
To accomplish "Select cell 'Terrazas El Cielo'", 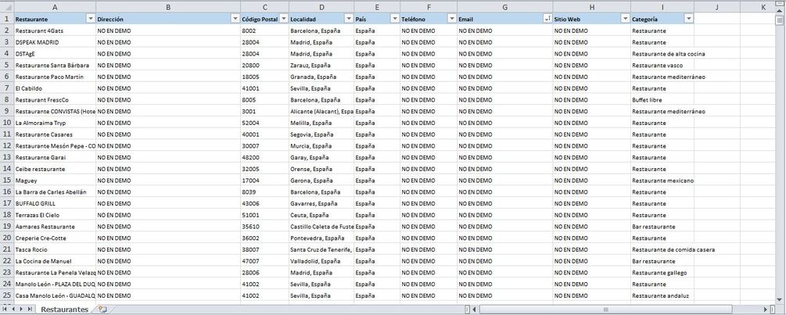I will point(55,215).
